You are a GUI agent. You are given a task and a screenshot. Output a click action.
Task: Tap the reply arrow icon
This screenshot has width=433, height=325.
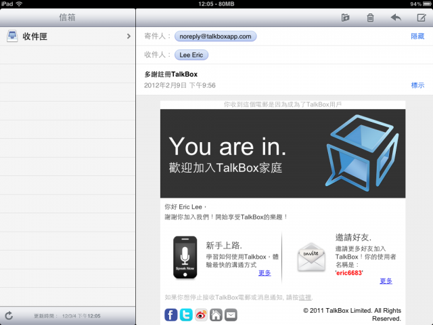coord(396,18)
